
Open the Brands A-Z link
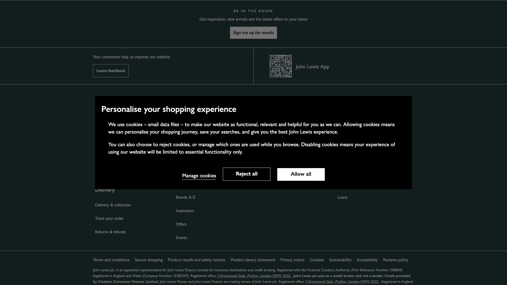[x=185, y=197]
